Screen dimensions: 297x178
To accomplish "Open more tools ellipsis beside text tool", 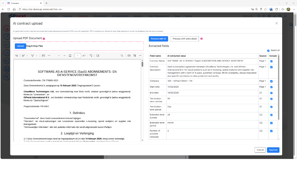I will click(x=49, y=55).
